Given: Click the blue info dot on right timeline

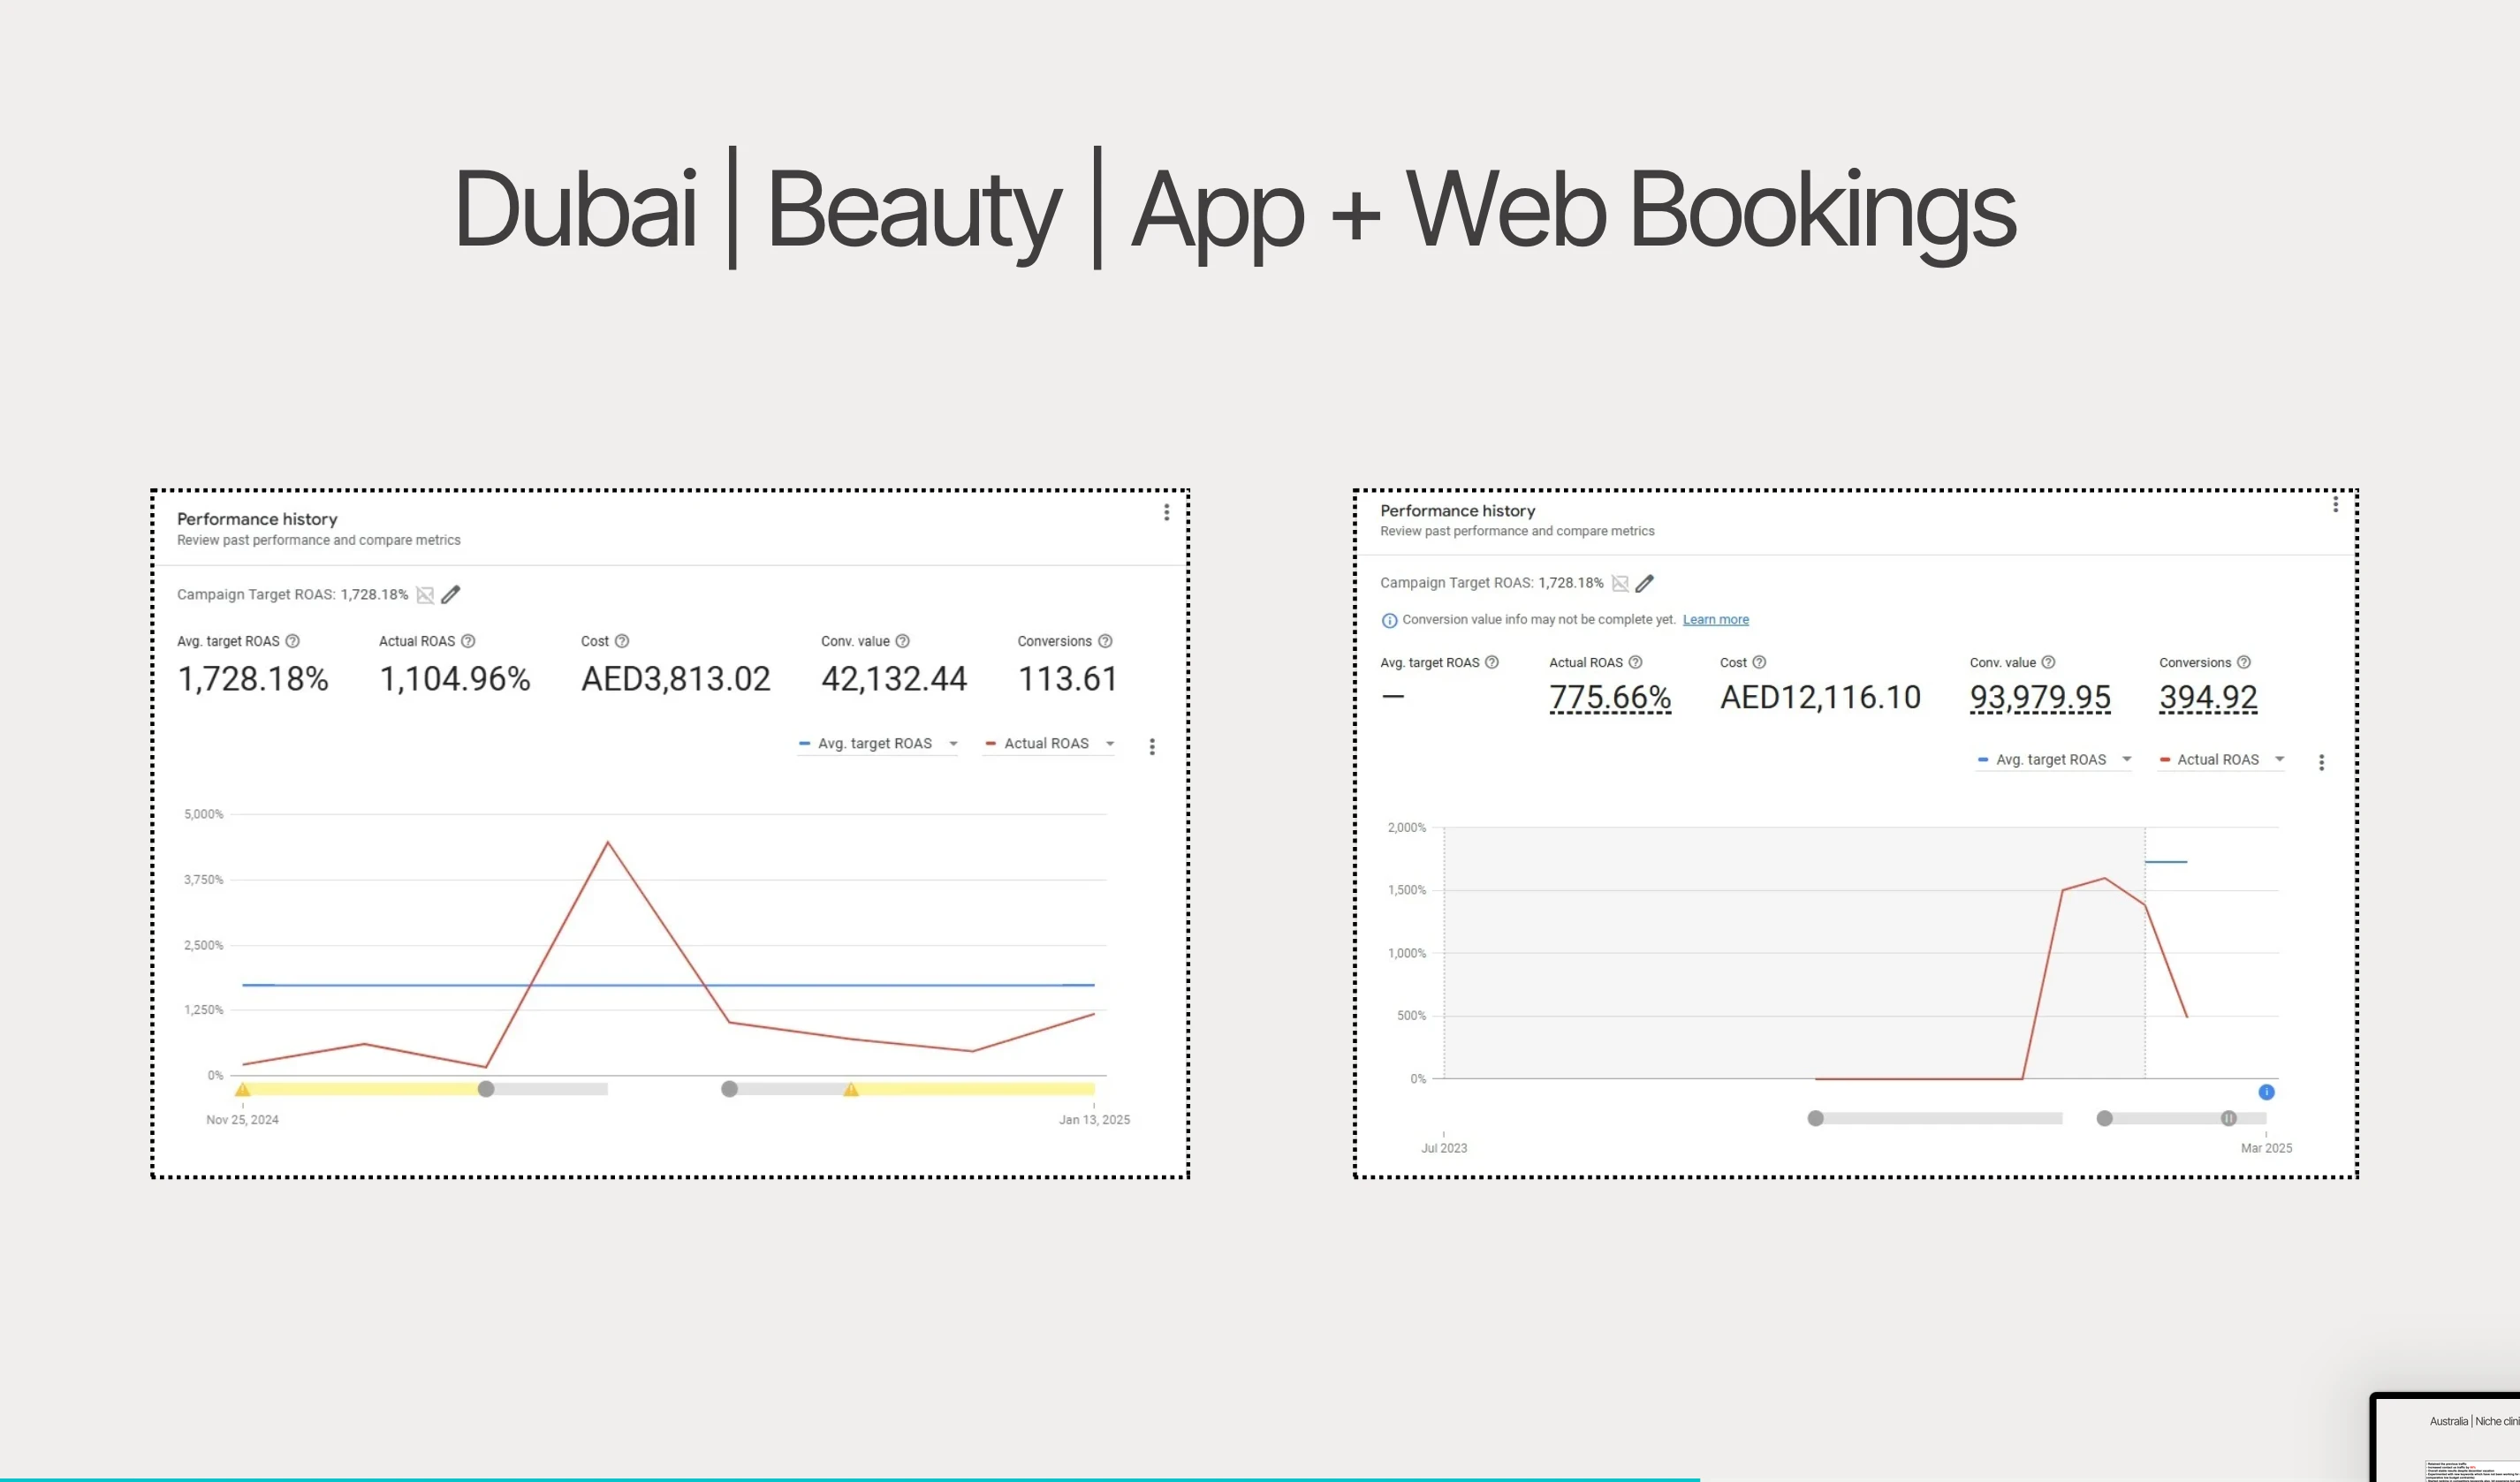Looking at the screenshot, I should point(2266,1093).
